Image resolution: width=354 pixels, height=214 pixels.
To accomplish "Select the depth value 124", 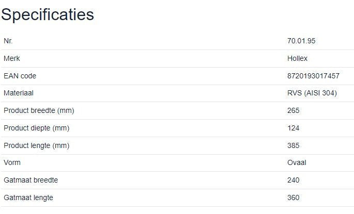I will click(x=293, y=128).
